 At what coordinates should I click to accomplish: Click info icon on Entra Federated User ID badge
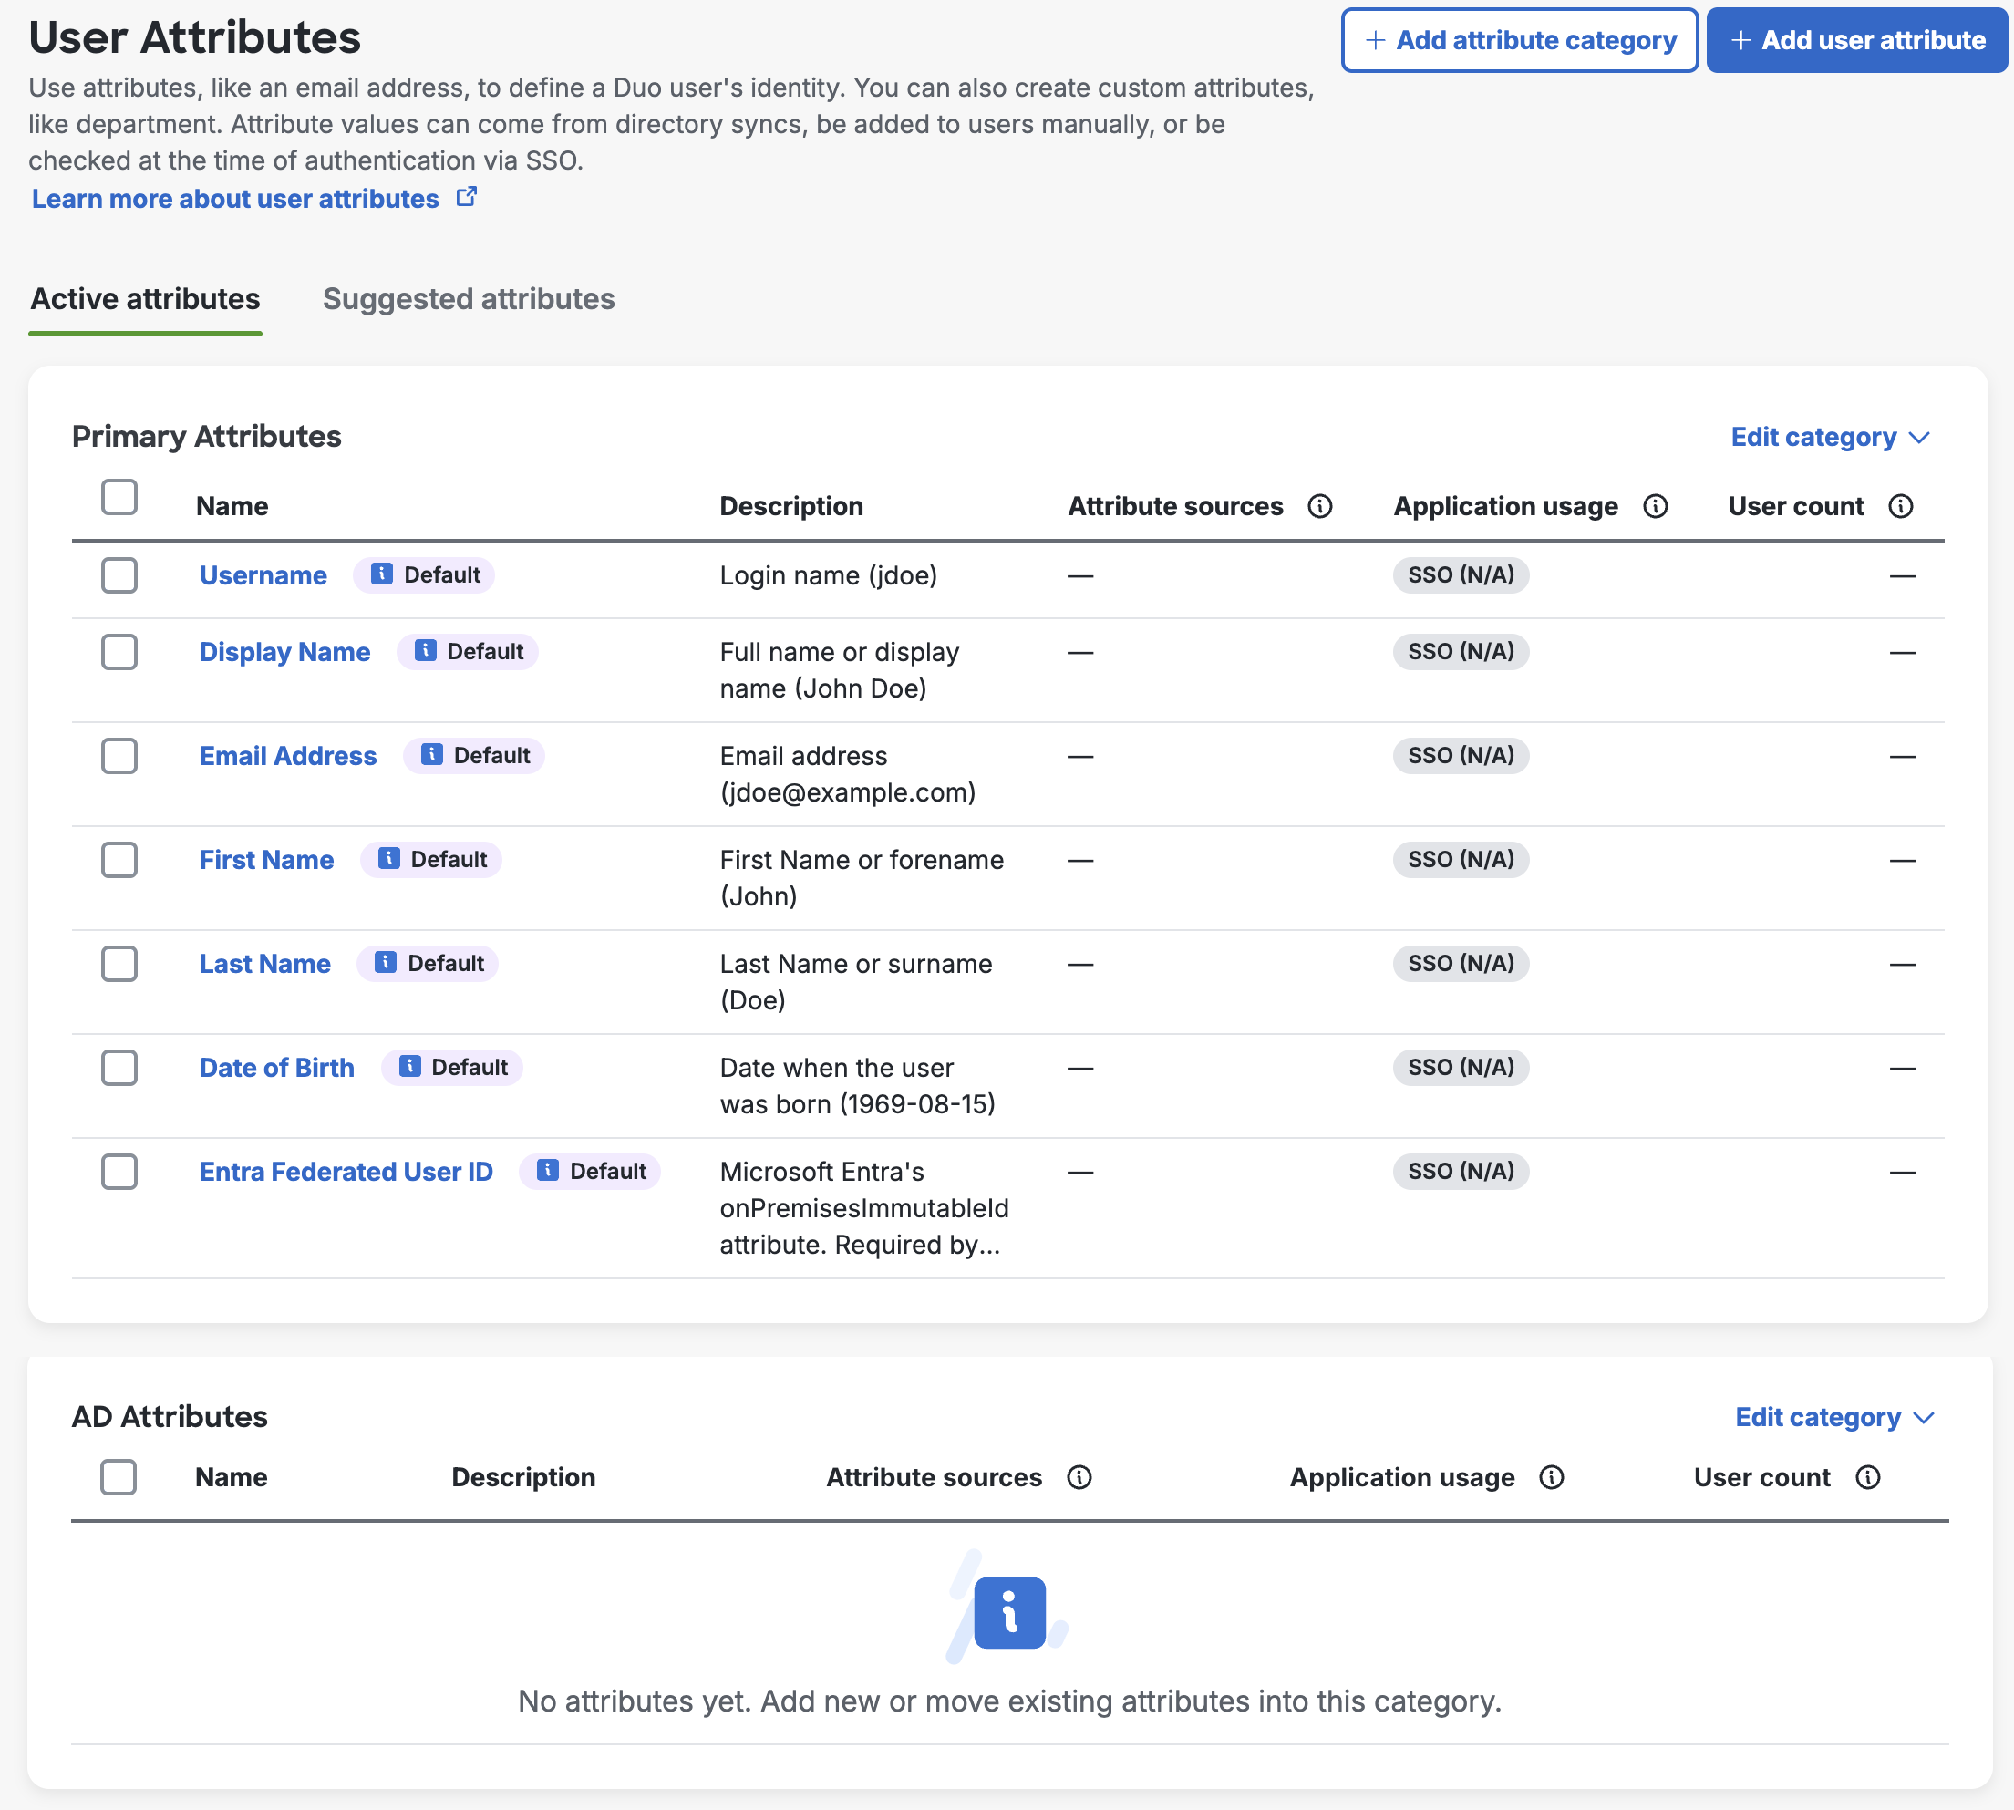pos(548,1172)
